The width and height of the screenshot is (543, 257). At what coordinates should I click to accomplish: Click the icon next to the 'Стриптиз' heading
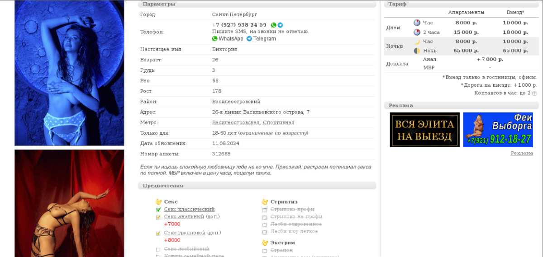click(x=265, y=202)
